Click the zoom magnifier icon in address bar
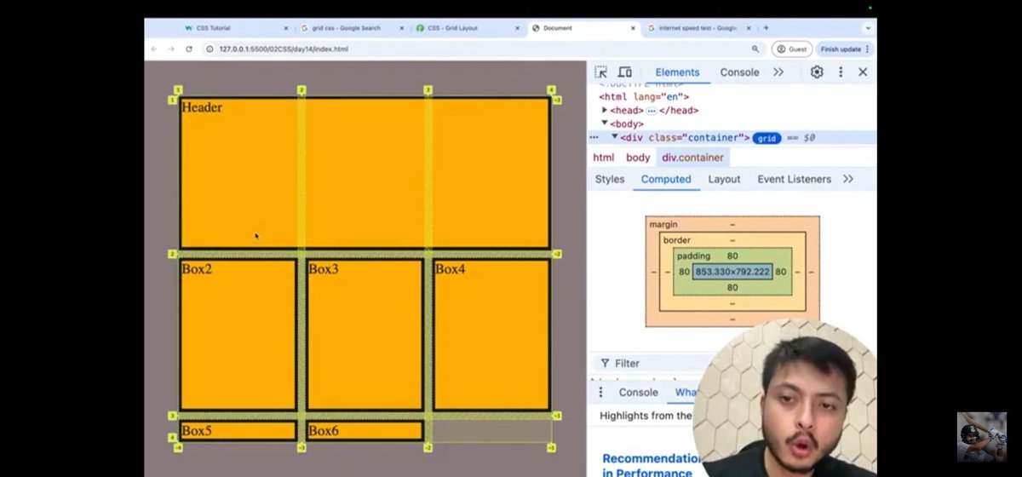 (x=755, y=49)
